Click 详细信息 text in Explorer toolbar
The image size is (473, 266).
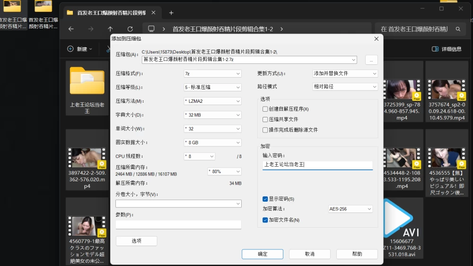[452, 49]
